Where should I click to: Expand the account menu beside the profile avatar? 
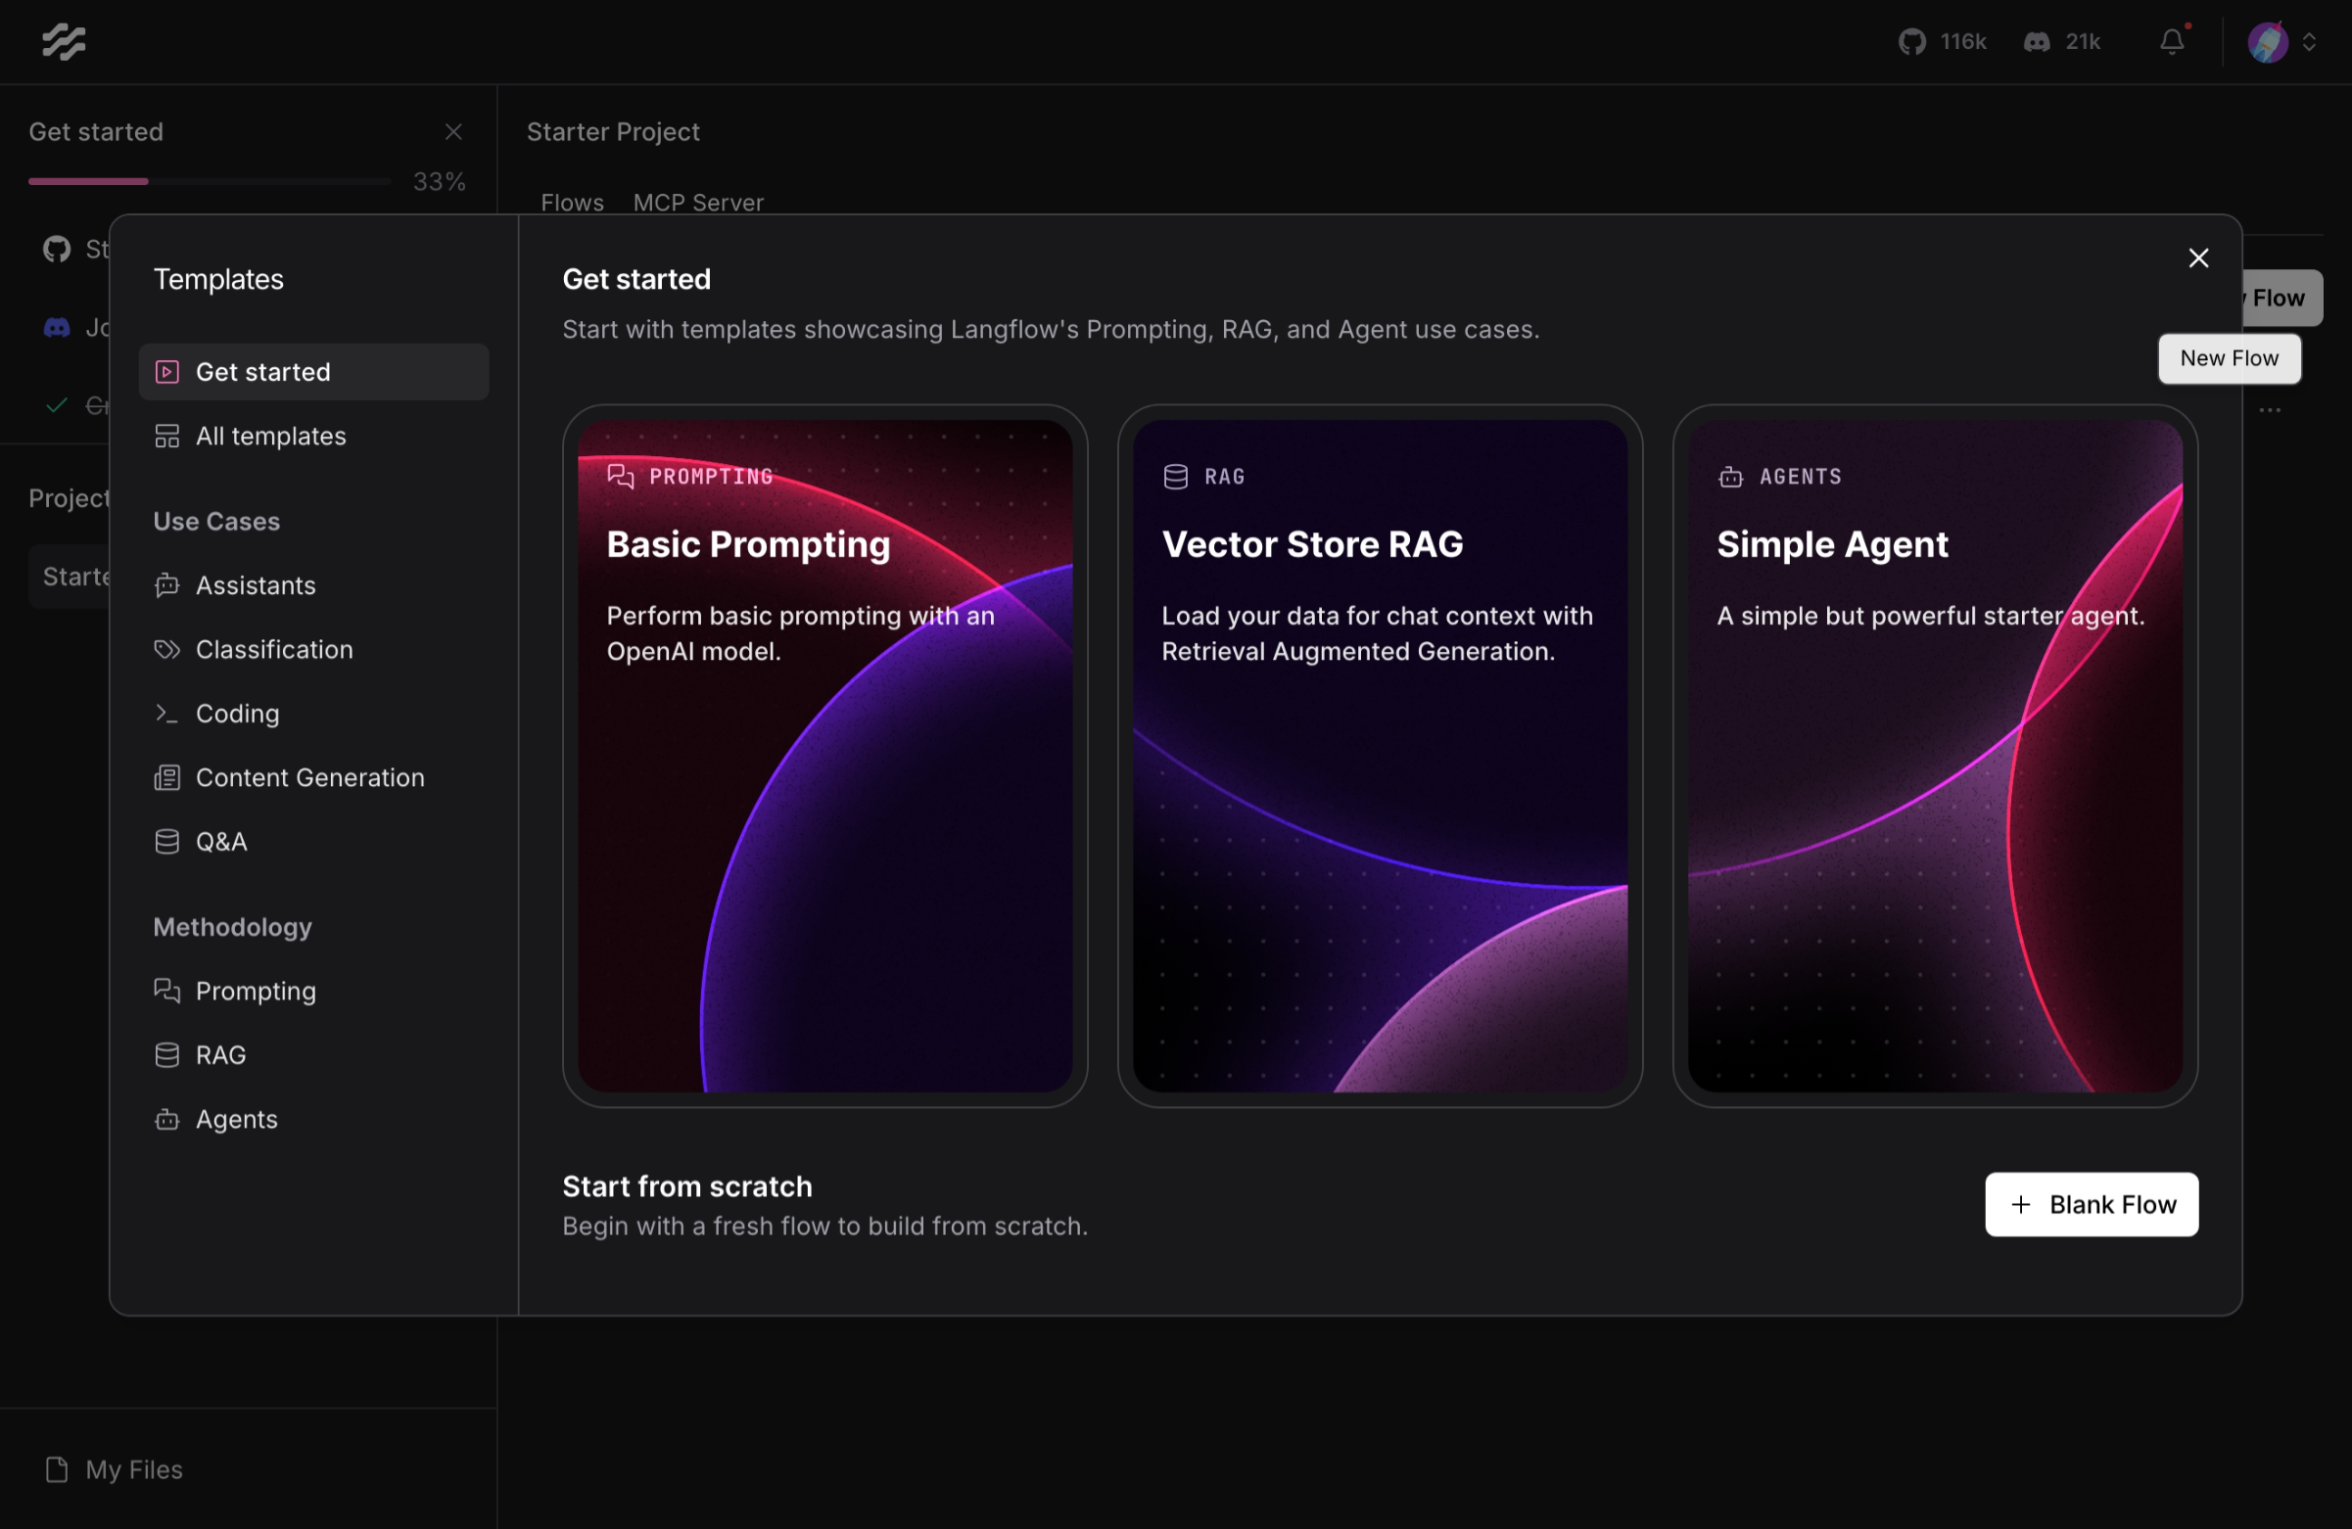point(2311,41)
